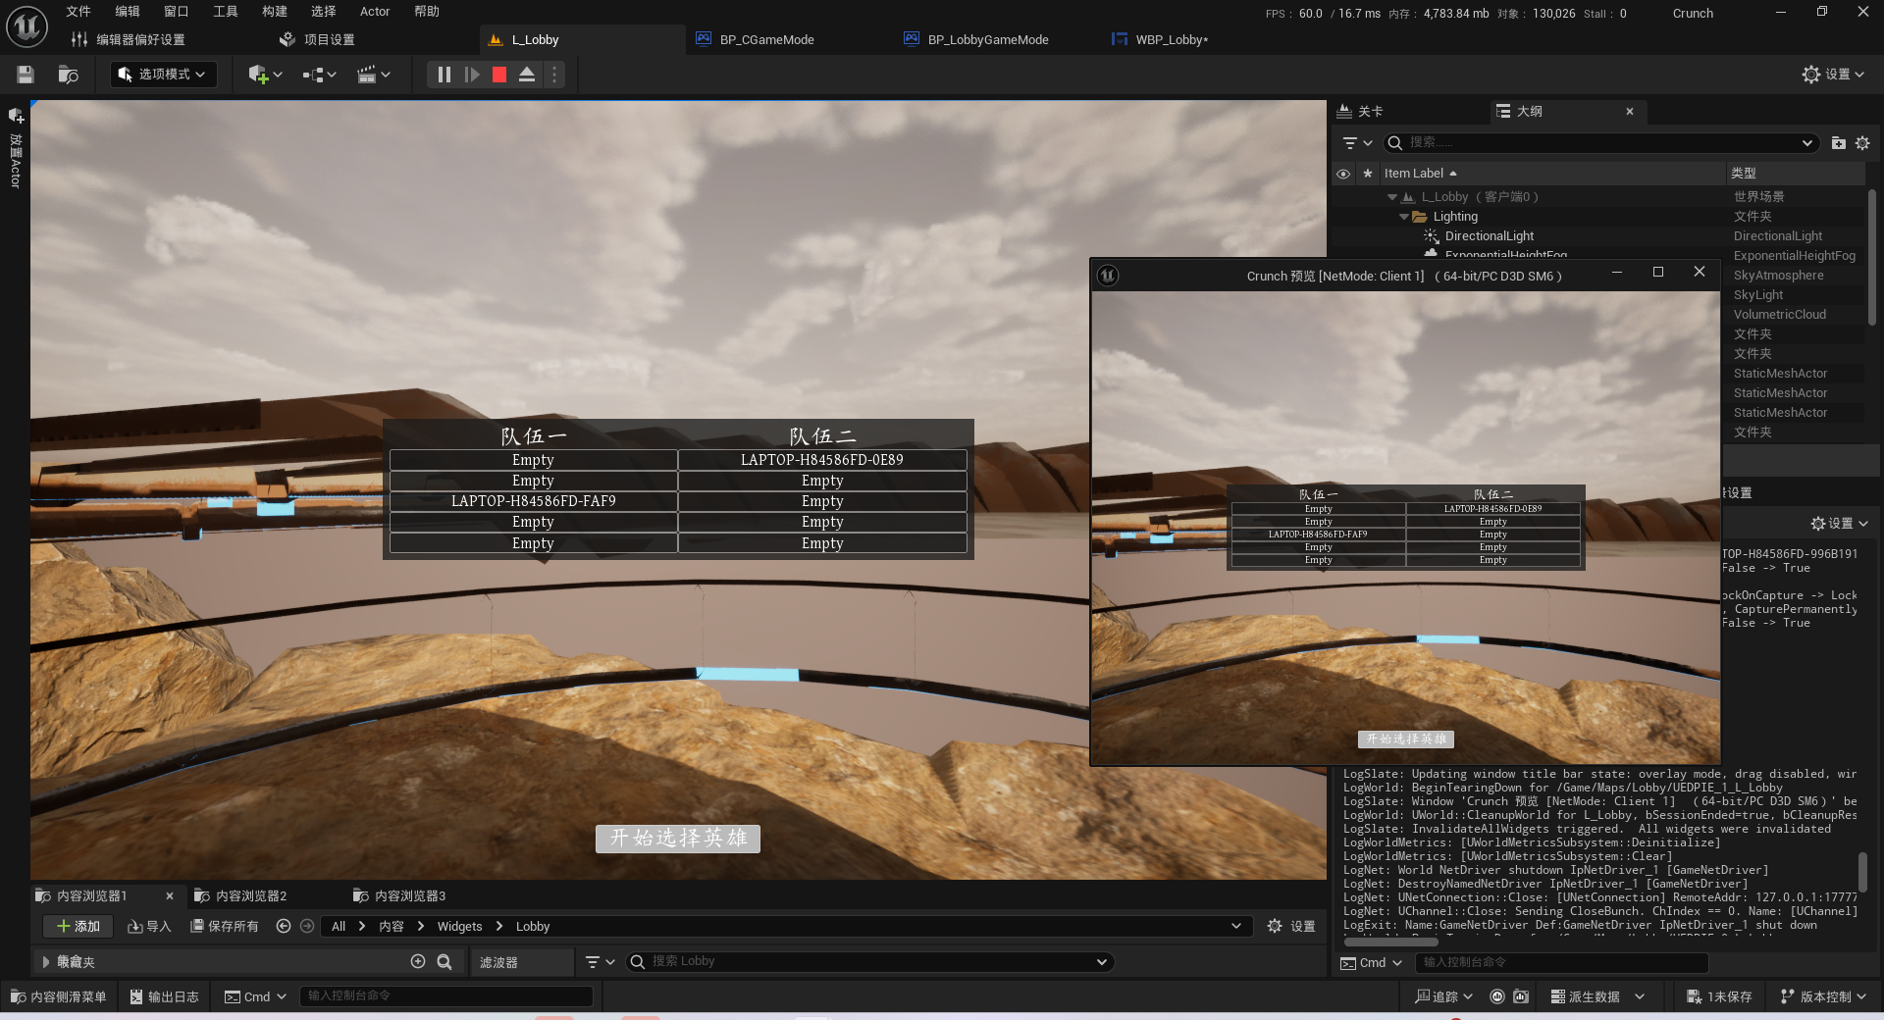The width and height of the screenshot is (1884, 1020).
Task: Open derived data dropdown
Action: click(1597, 996)
